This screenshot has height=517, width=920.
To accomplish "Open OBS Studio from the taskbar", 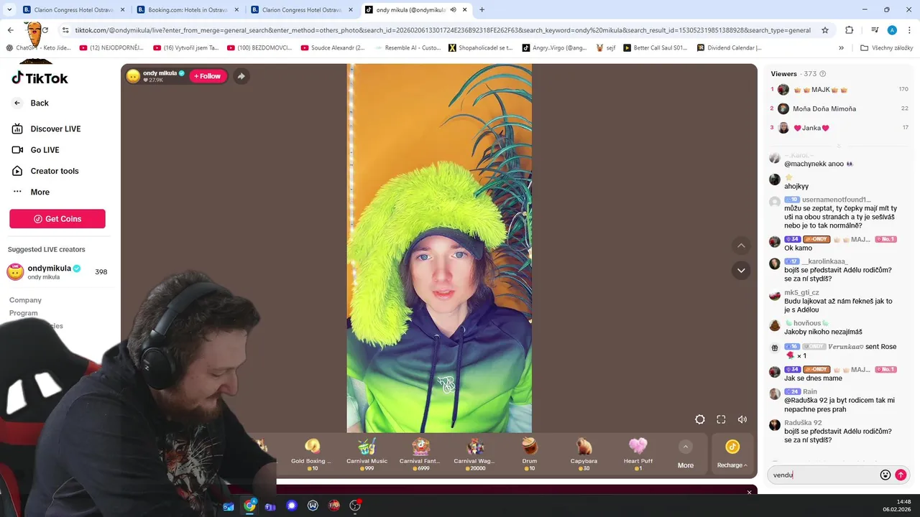I will (354, 506).
